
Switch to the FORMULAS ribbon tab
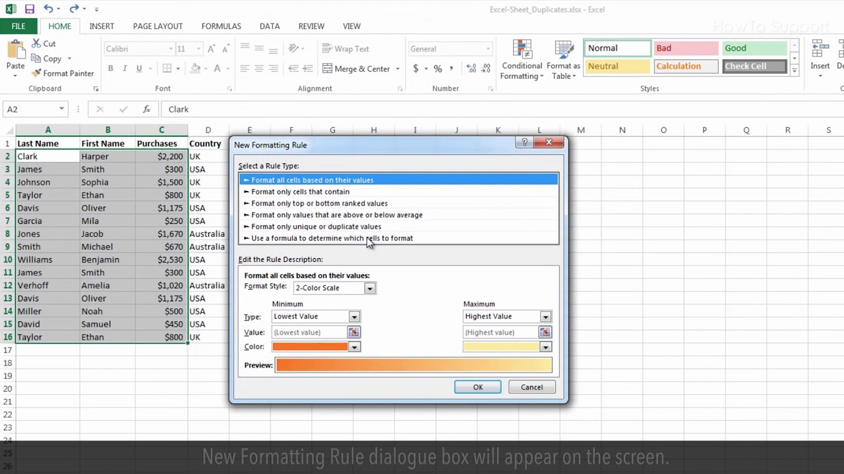click(221, 26)
